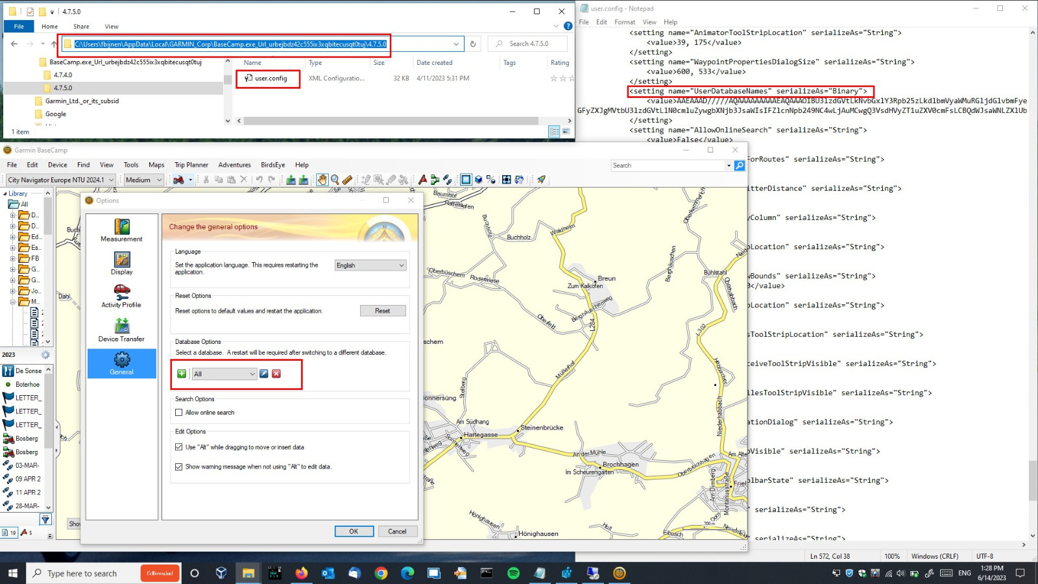Toggle Show warning message checkbox

click(x=179, y=467)
